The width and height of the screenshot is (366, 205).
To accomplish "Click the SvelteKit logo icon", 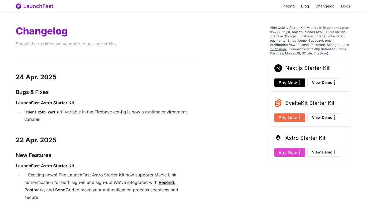I will pyautogui.click(x=278, y=103).
